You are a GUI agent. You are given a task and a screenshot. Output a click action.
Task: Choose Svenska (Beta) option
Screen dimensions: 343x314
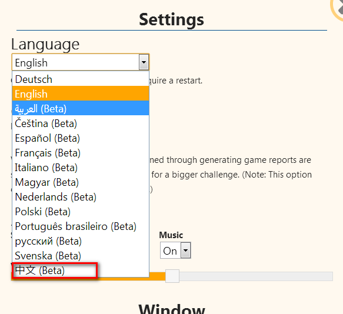tap(81, 255)
